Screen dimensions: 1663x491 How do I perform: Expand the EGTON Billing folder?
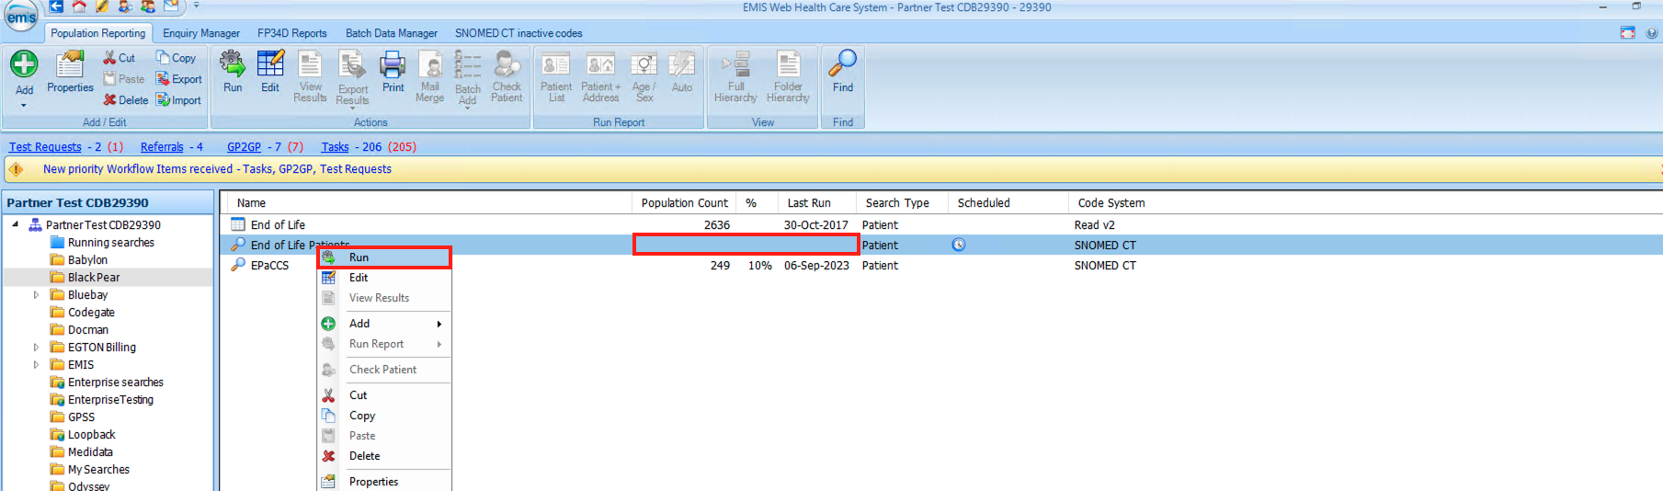[x=36, y=348]
